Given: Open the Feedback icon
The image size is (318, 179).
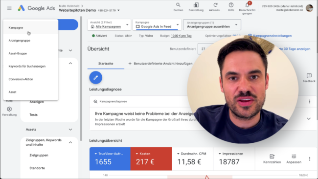Looking at the screenshot, I should (x=309, y=78).
